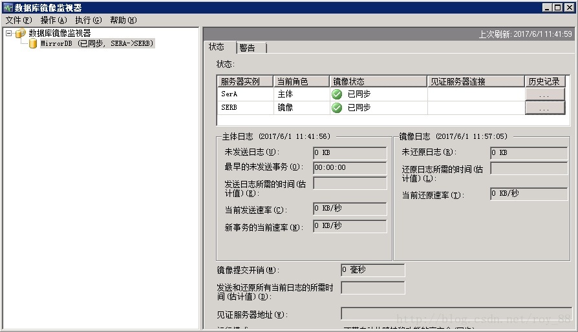Click the 见证服务器地址 field
Screen dimensions: 578x332
456,314
